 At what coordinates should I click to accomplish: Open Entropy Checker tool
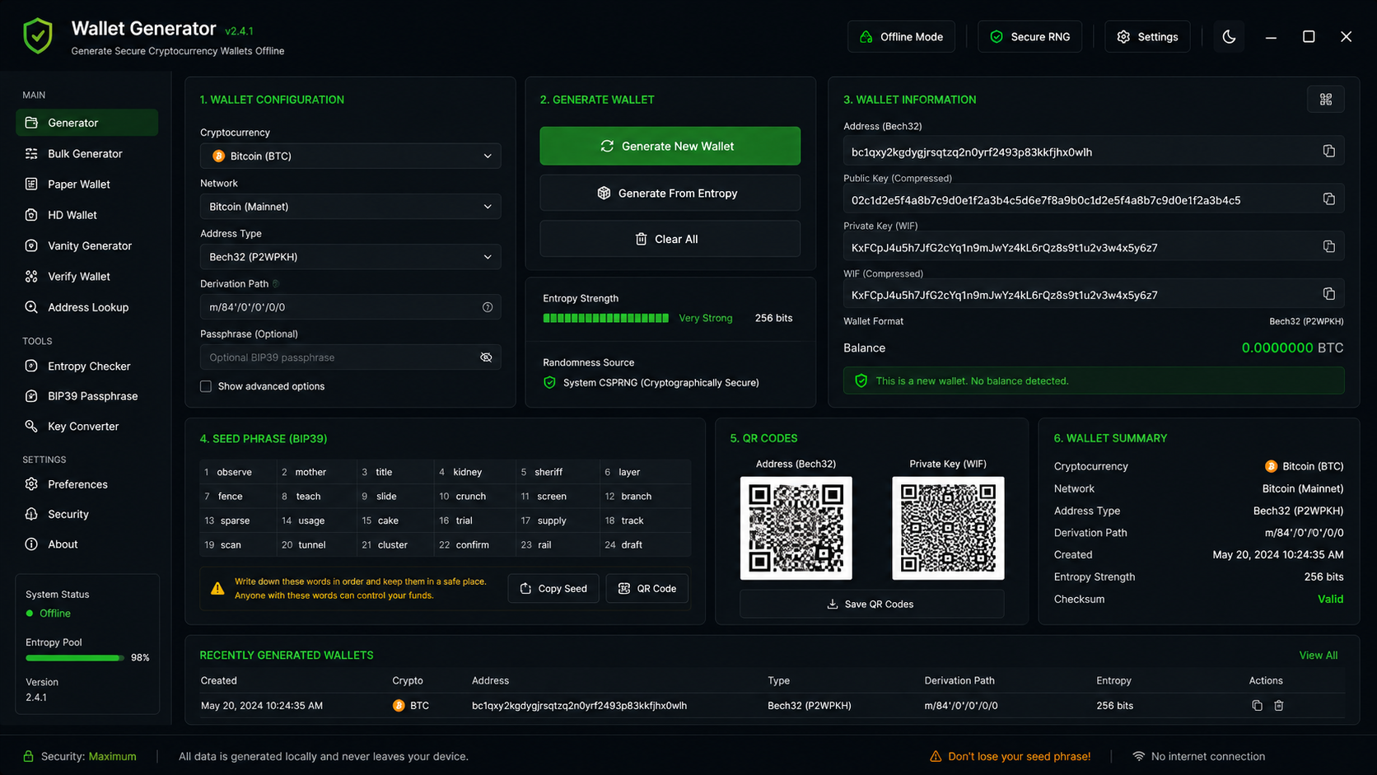[86, 366]
